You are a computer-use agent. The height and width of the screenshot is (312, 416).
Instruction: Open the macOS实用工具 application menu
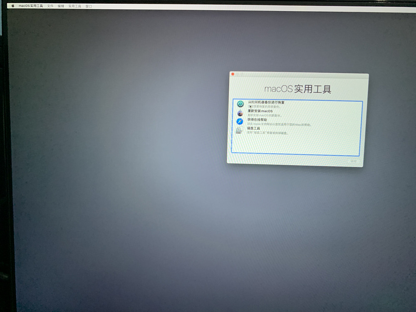30,6
